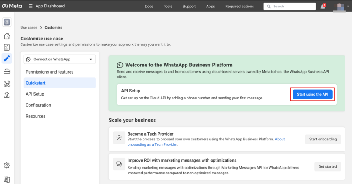
Task: Expand the Connect on WhatsApp dropdown
Action: [x=60, y=59]
